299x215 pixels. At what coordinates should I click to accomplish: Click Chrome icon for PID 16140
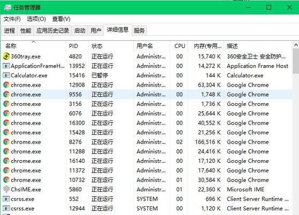pos(6,161)
